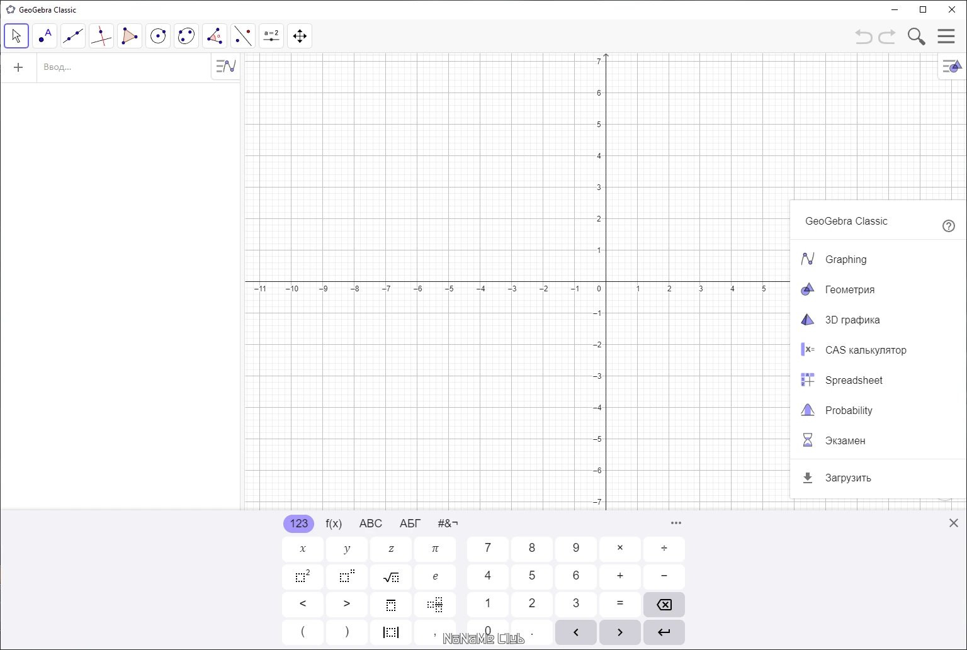Open the Spreadsheet view
Screen dimensions: 967x650
[x=878, y=380]
